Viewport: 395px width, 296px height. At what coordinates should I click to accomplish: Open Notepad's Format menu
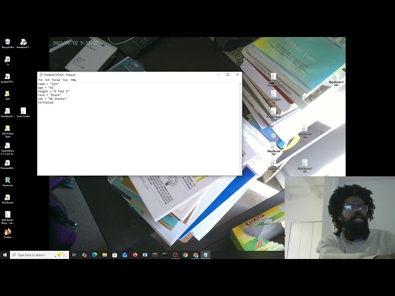(56, 80)
